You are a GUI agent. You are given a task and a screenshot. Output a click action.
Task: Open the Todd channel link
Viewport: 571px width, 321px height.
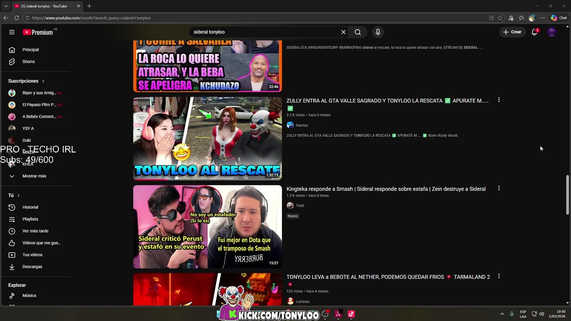300,206
